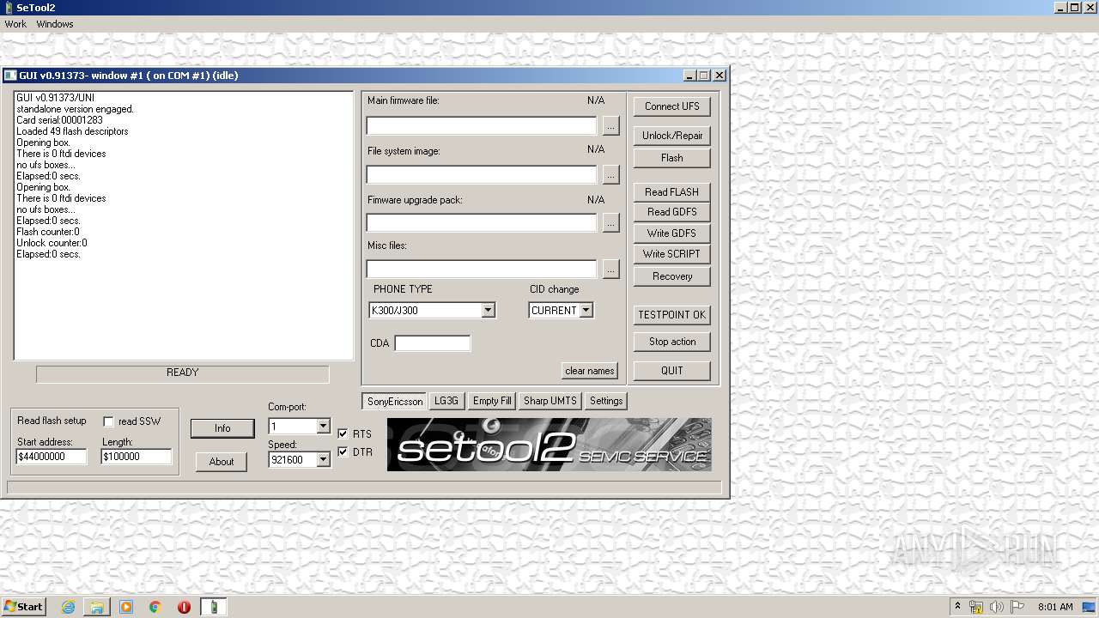
Task: Open the network tray icon
Action: (976, 607)
